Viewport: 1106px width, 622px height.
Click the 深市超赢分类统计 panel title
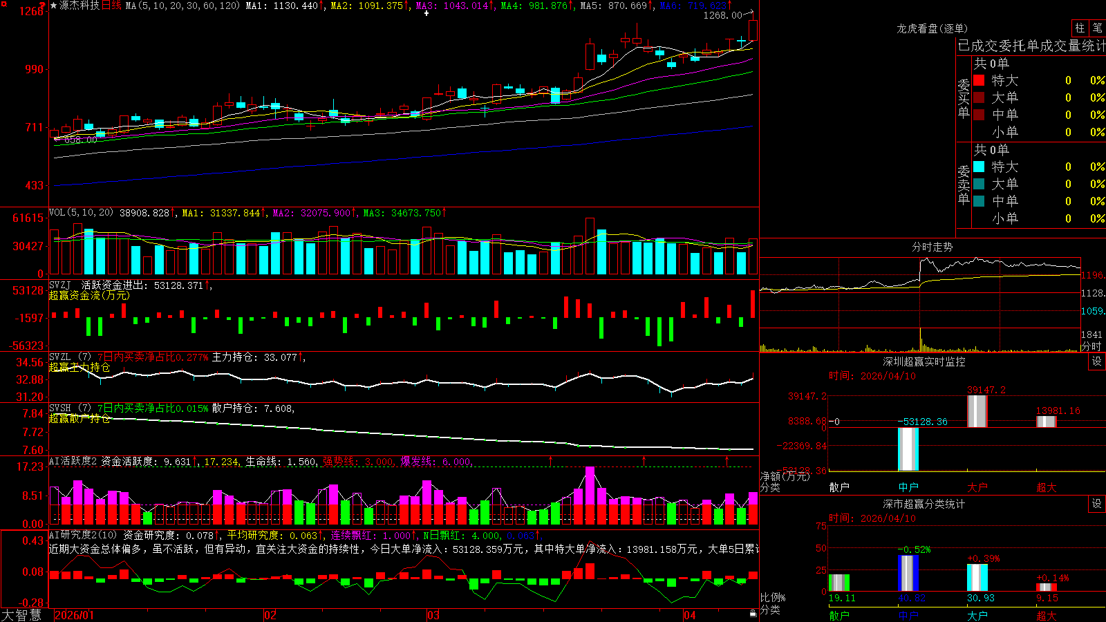coord(924,504)
